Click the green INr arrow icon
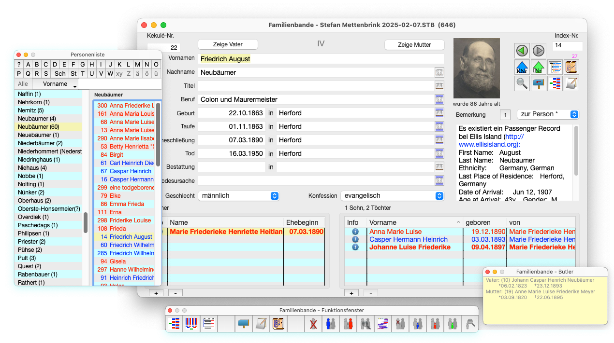614x343 pixels. (539, 67)
